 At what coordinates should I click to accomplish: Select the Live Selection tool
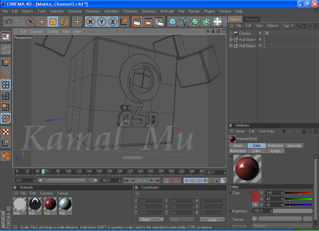click(x=31, y=22)
